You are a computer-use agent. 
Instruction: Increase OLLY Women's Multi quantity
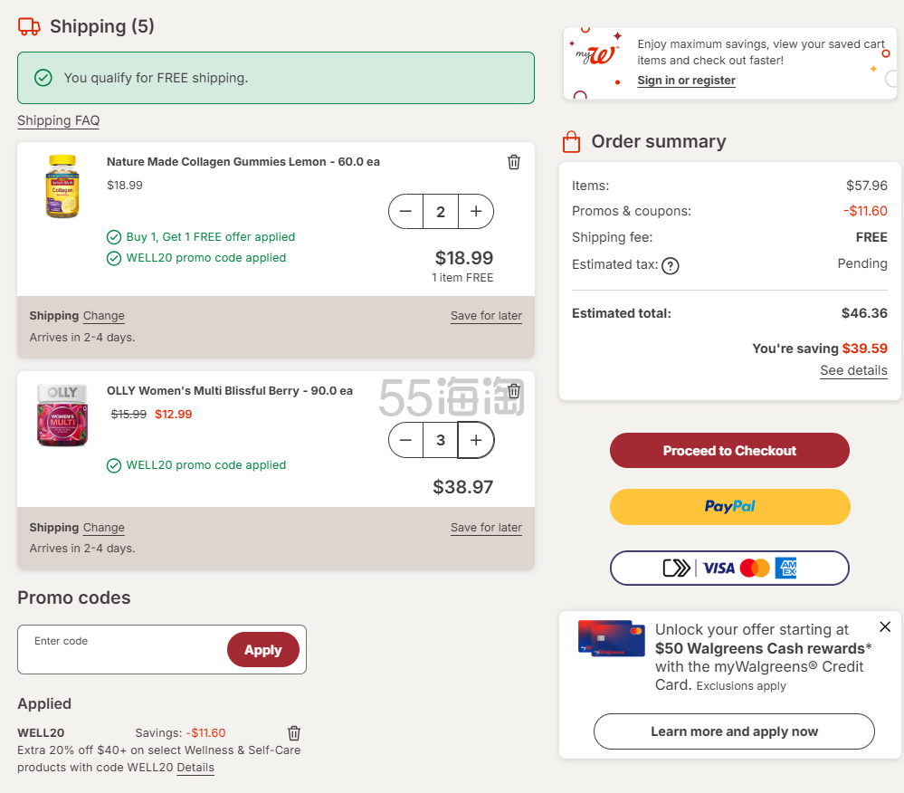(x=476, y=441)
